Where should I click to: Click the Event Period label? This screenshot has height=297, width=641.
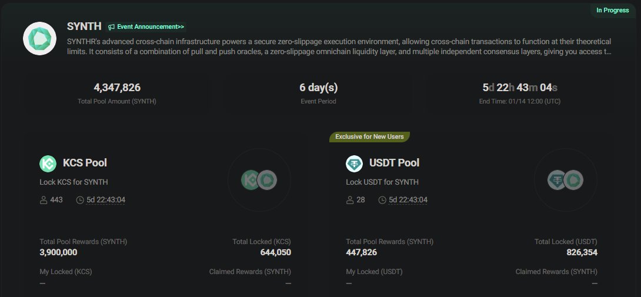[x=319, y=101]
